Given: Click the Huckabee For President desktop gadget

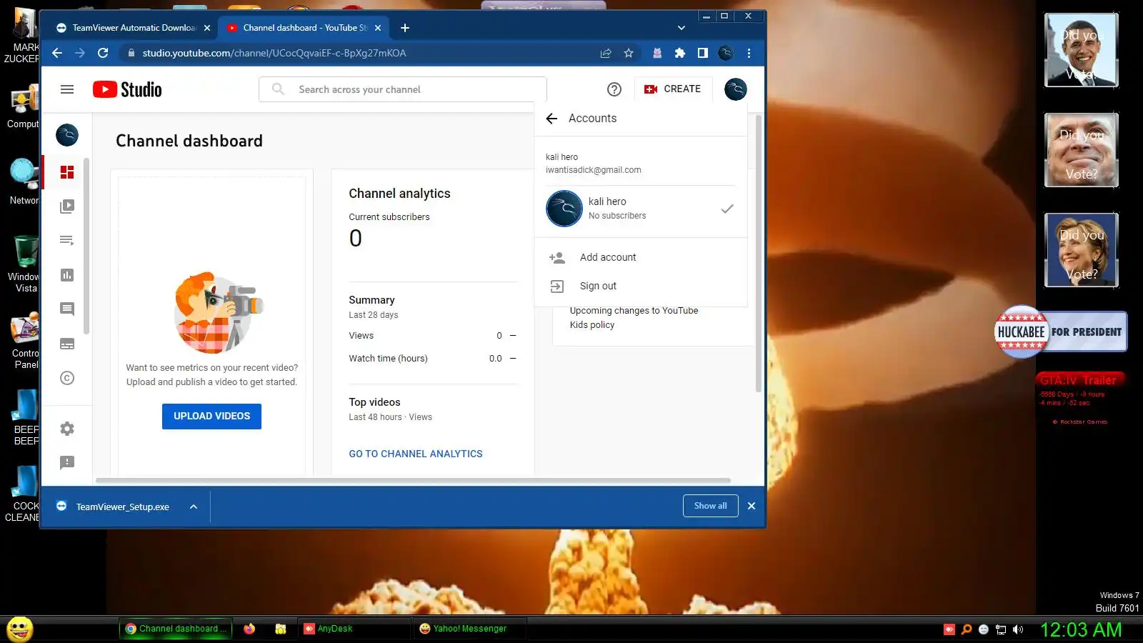Looking at the screenshot, I should point(1061,332).
